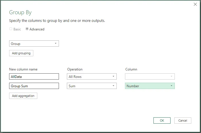Image resolution: width=201 pixels, height=133 pixels.
Task: Click the 'Operation' column header label
Action: pos(75,69)
